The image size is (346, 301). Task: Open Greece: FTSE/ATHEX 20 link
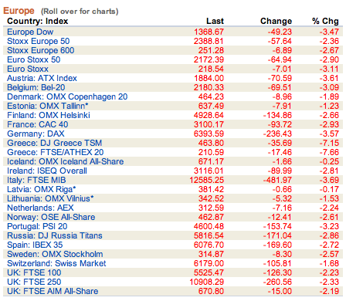pos(56,152)
